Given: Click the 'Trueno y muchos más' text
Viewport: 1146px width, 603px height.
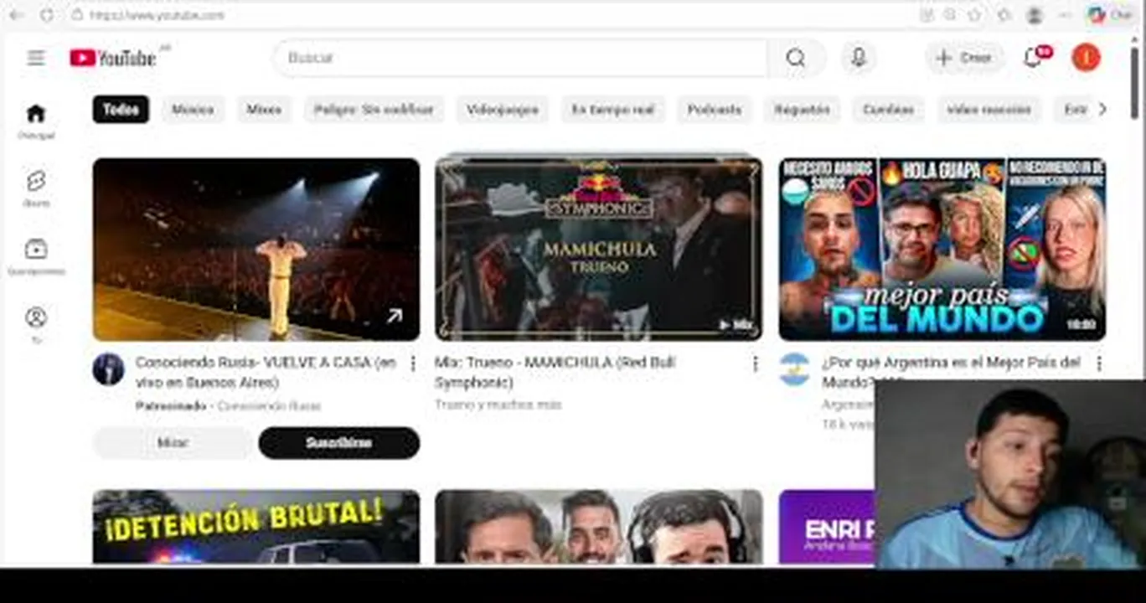Looking at the screenshot, I should pyautogui.click(x=498, y=405).
